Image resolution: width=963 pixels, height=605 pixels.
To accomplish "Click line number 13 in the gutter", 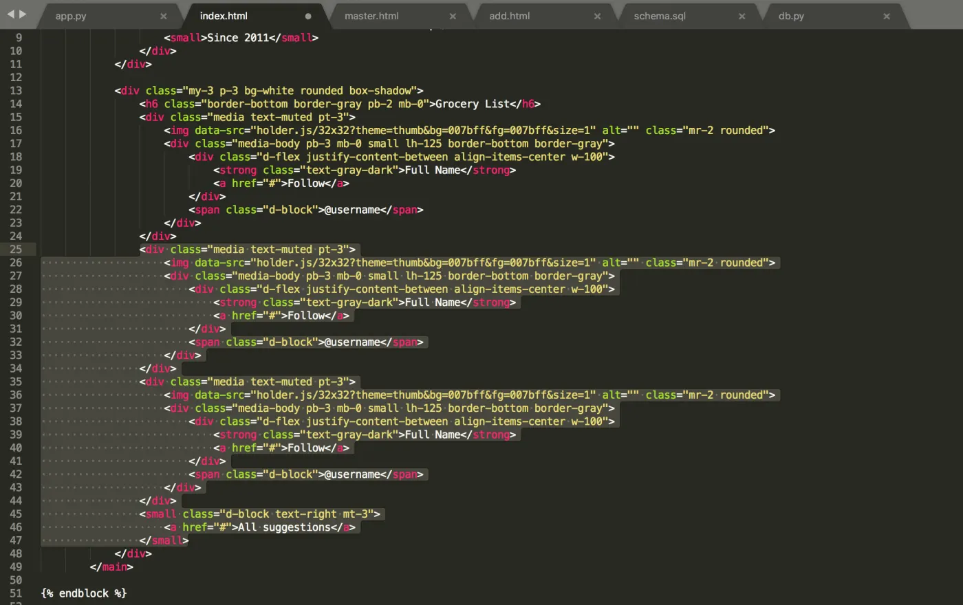I will [16, 91].
